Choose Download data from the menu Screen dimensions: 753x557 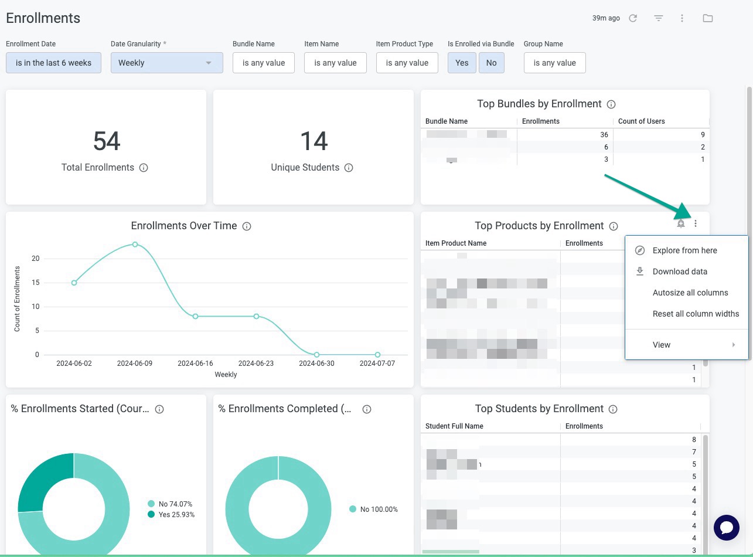[x=680, y=271]
